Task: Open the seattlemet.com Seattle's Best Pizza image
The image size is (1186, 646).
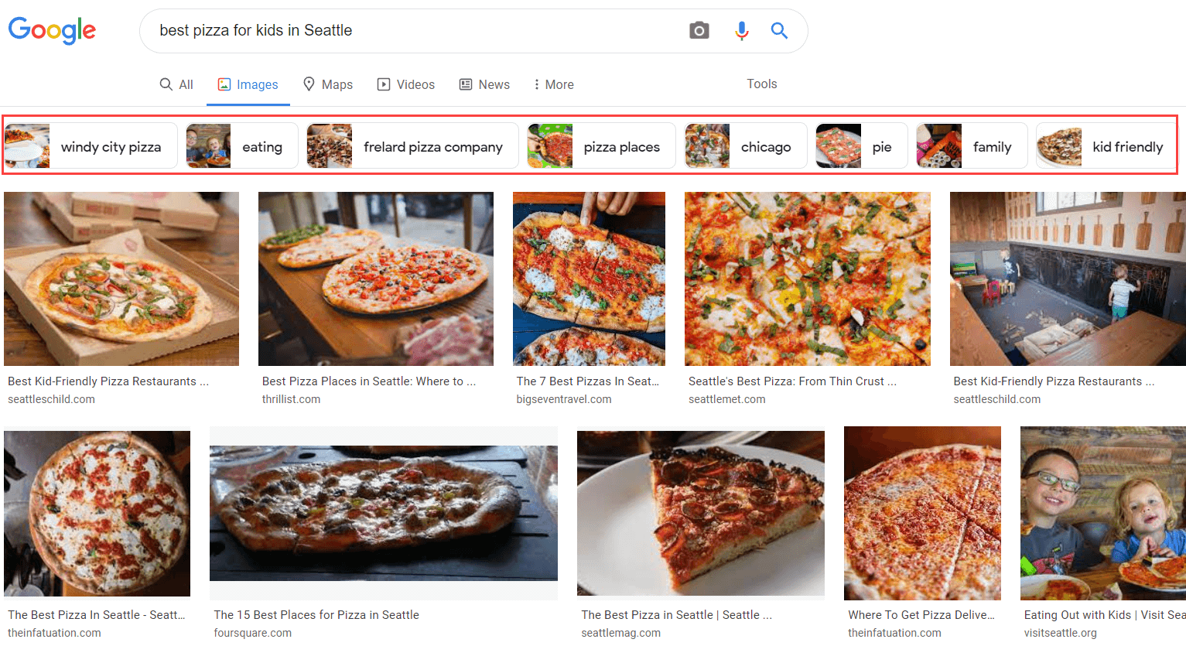Action: click(x=807, y=279)
